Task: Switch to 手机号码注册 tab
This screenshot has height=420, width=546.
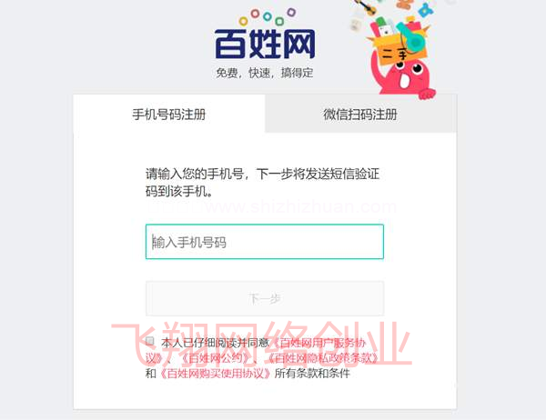Action: [x=169, y=114]
